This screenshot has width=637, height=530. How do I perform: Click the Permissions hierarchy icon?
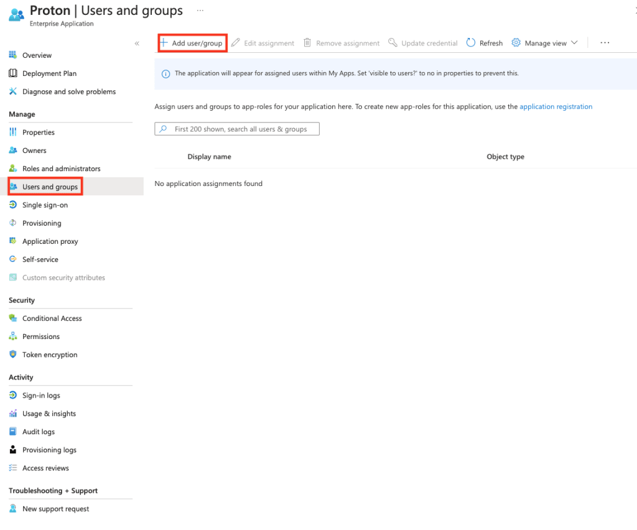click(13, 337)
